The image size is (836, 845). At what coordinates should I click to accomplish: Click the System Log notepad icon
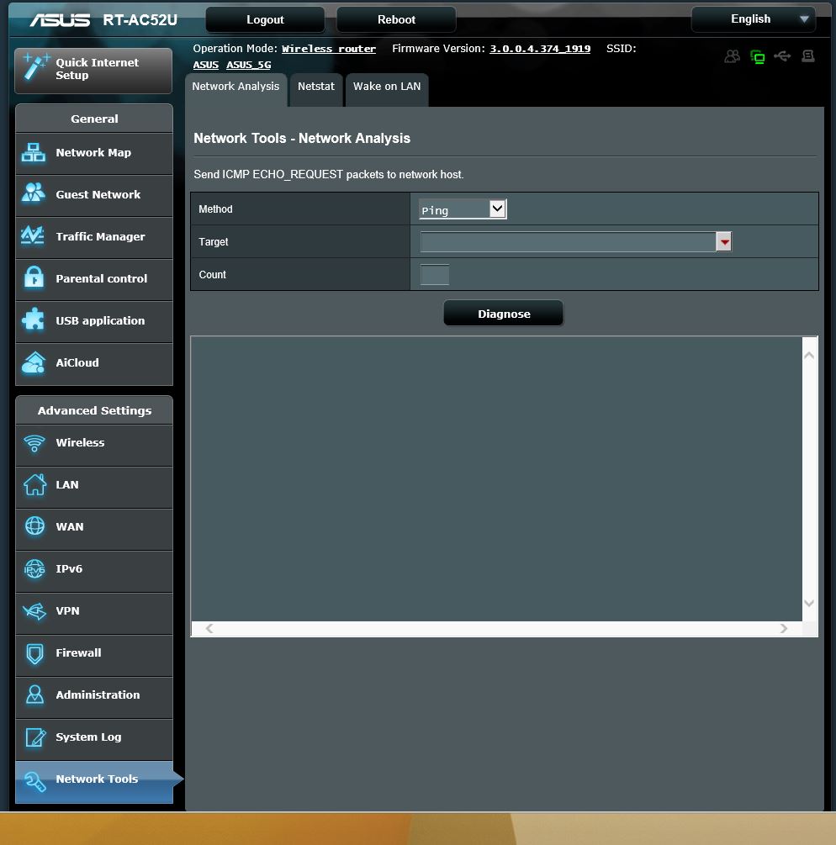click(35, 737)
